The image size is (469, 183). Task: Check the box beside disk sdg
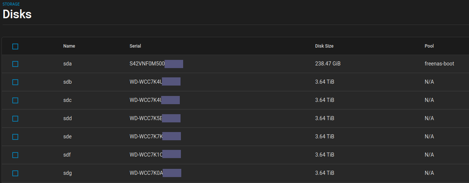15,173
